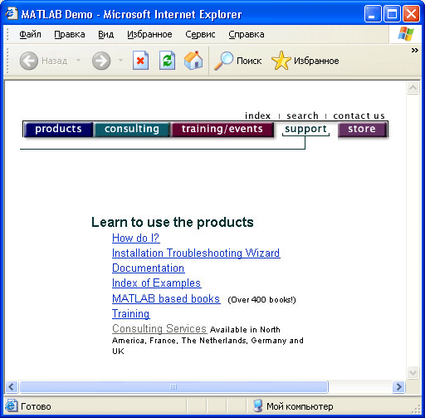Click the Learn to use the products heading
Screen dimensions: 425x418
click(173, 222)
